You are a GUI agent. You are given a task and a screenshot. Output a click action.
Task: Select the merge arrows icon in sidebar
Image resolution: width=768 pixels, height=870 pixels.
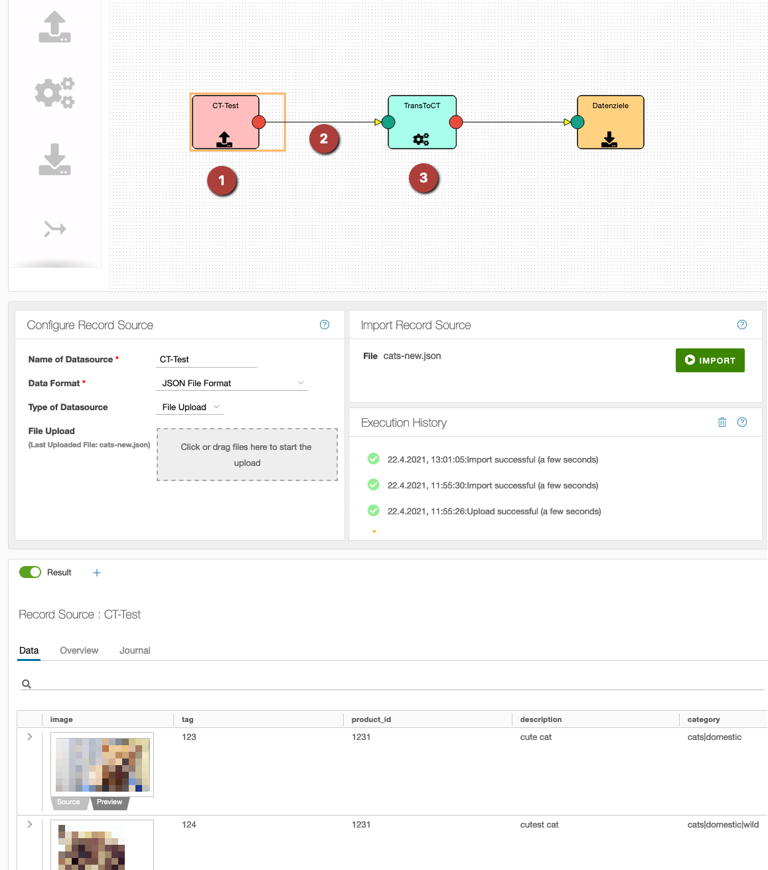[x=54, y=229]
